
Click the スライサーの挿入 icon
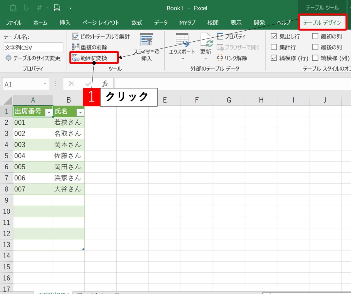coord(147,40)
